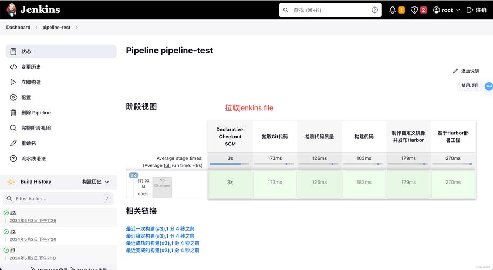Viewport: 493px width, 270px height.
Task: Click Declarative Checkout SCM 3s build cell
Action: (230, 184)
